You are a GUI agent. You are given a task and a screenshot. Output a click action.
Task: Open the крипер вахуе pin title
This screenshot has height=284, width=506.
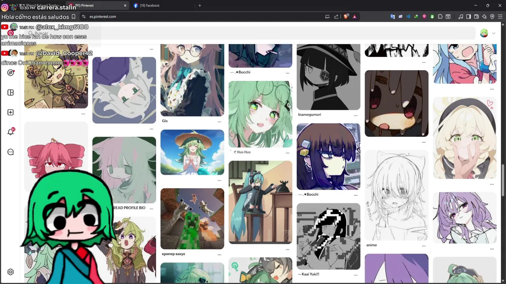click(174, 254)
